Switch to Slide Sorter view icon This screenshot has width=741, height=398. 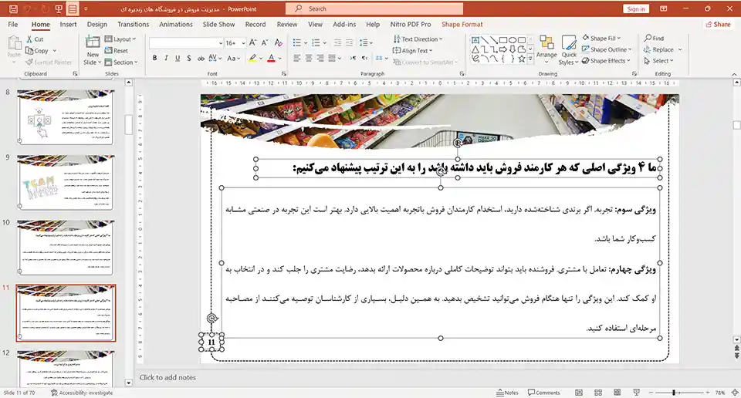tap(597, 393)
